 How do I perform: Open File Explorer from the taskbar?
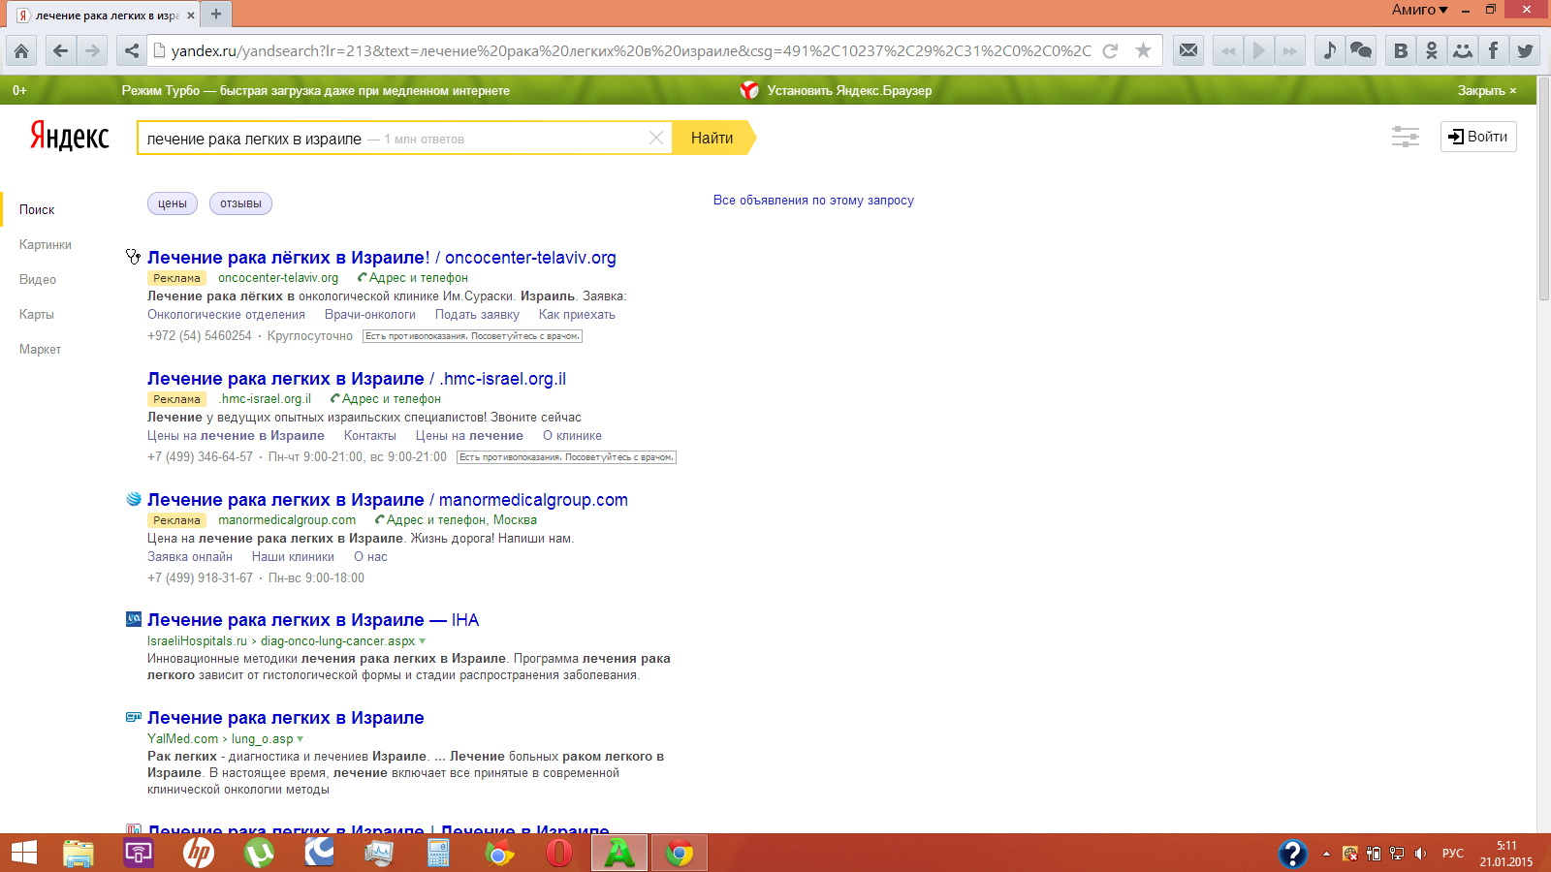click(x=79, y=853)
